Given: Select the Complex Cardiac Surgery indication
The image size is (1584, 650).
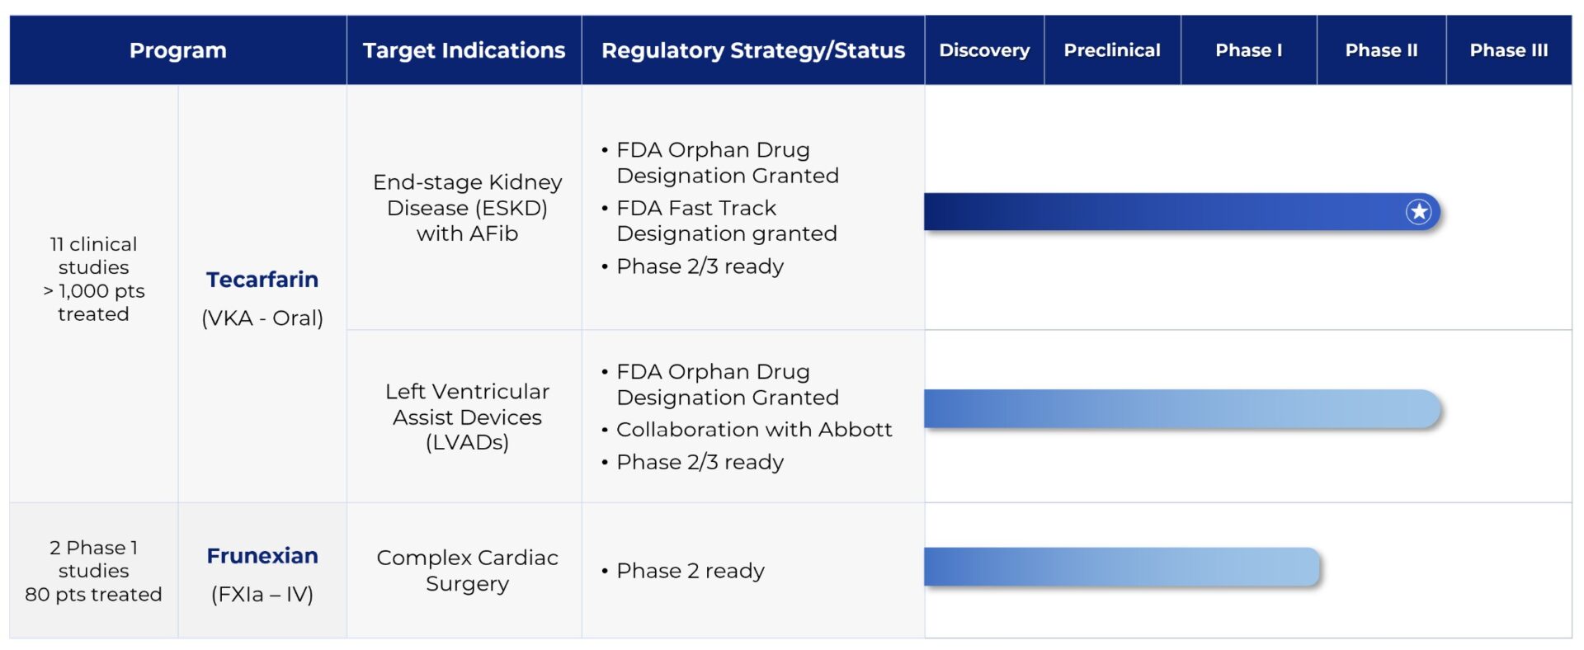Looking at the screenshot, I should tap(467, 570).
